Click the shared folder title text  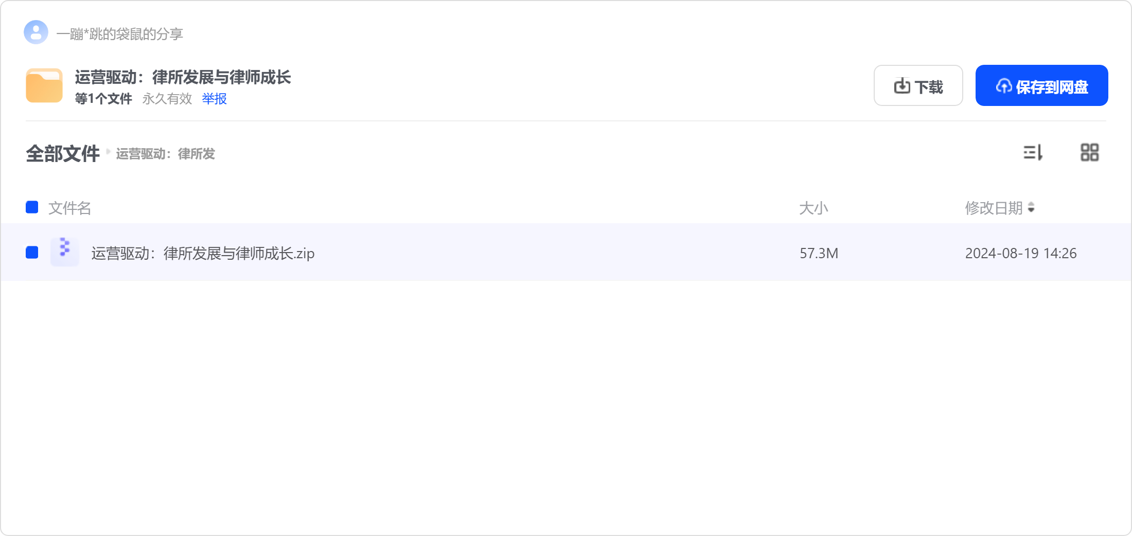[183, 77]
